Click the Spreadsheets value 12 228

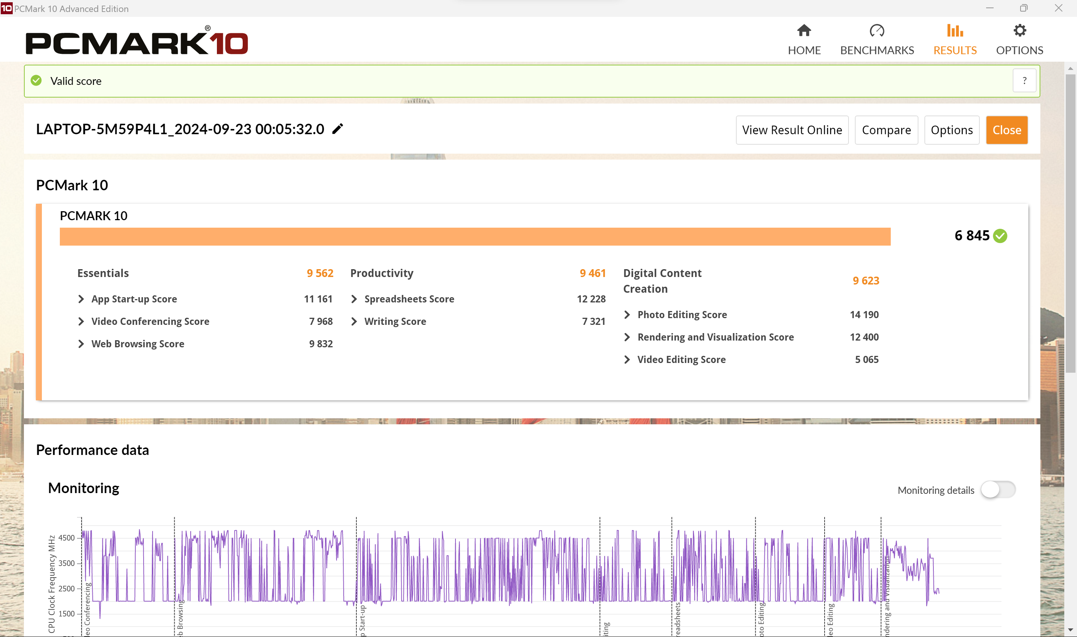pyautogui.click(x=591, y=299)
